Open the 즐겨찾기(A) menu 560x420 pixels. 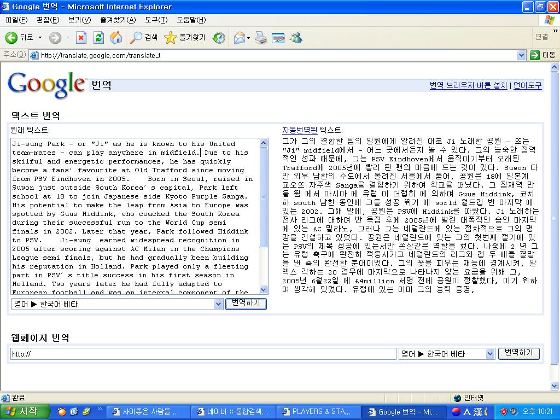click(118, 20)
